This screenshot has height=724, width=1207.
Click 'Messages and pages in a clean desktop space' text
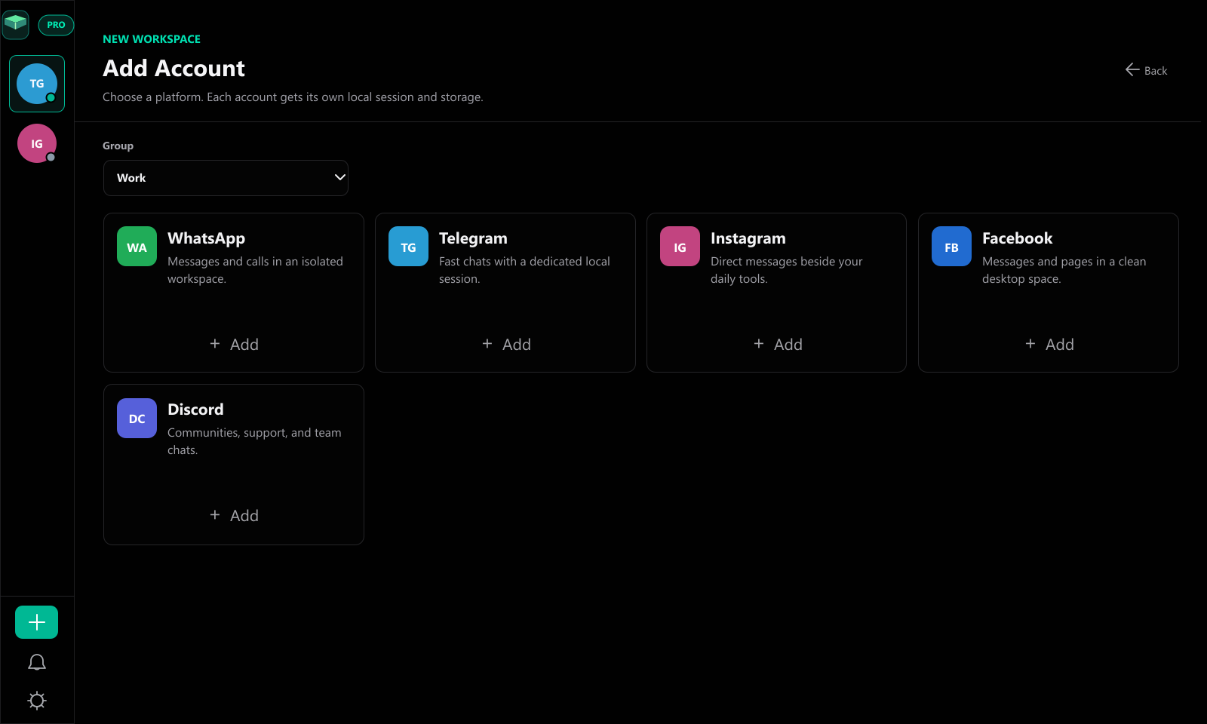1064,270
